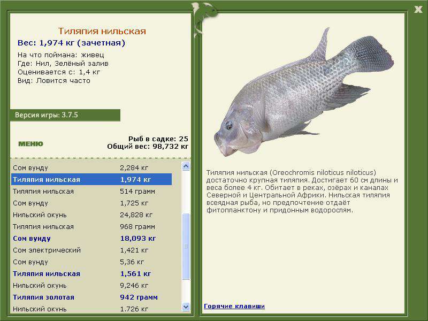The image size is (428, 321).
Task: Open the Горячие клавиши link
Action: point(234,306)
